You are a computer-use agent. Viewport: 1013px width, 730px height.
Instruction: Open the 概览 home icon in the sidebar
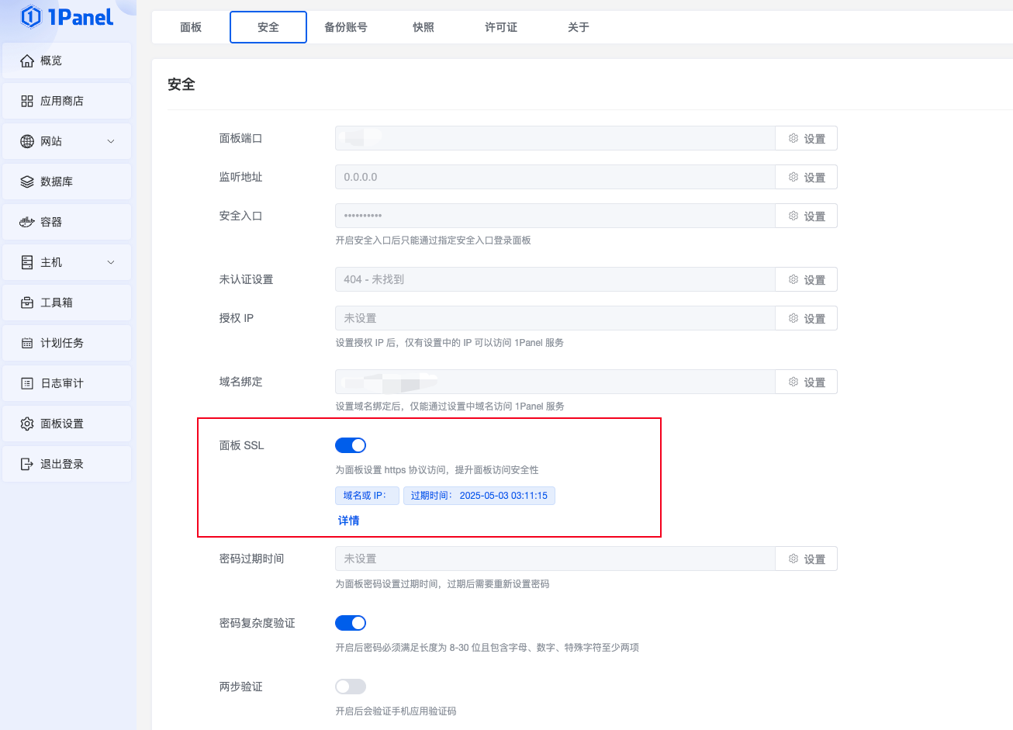pyautogui.click(x=27, y=61)
